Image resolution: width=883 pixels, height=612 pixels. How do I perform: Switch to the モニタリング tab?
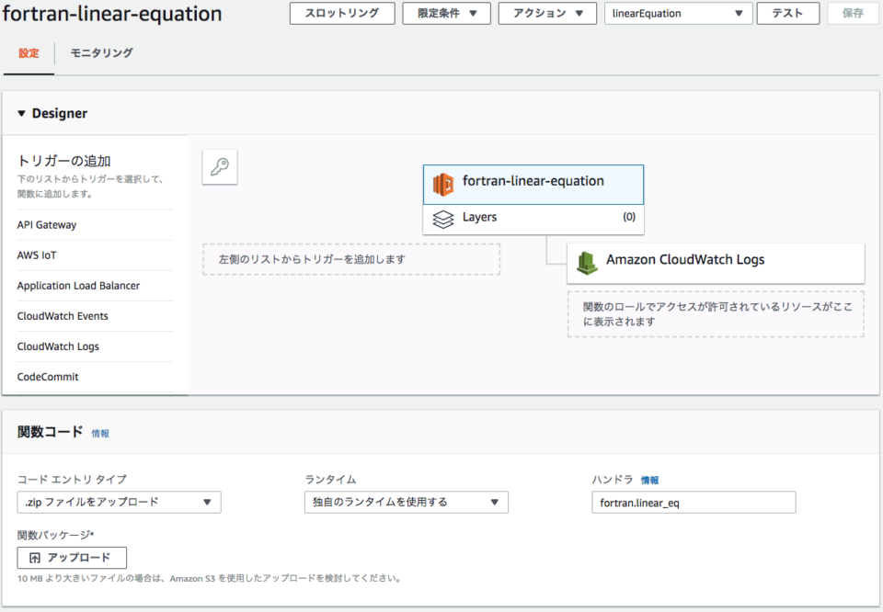click(x=101, y=53)
